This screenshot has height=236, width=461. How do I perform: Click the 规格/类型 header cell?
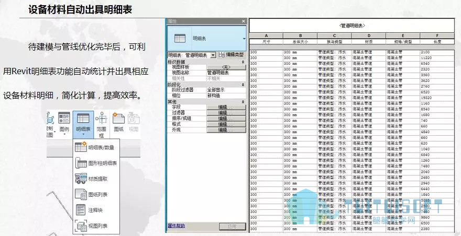tap(403, 42)
